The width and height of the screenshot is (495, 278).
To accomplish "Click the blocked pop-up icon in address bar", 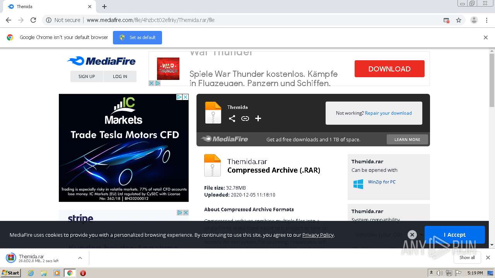I will click(446, 20).
